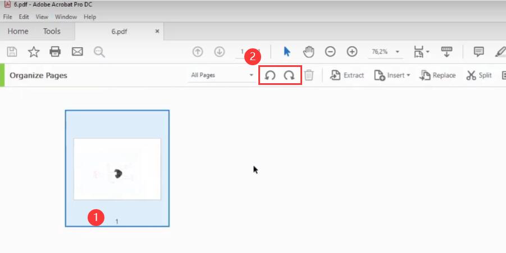This screenshot has width=506, height=253.
Task: Choose the selection arrow tool
Action: 286,51
